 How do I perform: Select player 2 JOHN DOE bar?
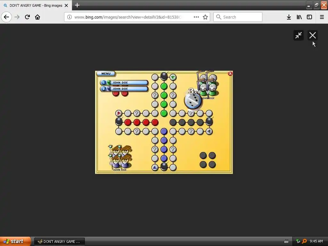click(124, 89)
